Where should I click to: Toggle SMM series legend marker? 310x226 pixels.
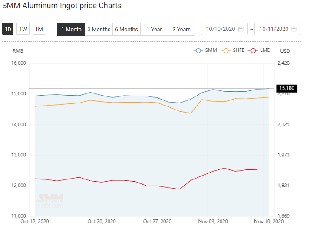click(198, 51)
